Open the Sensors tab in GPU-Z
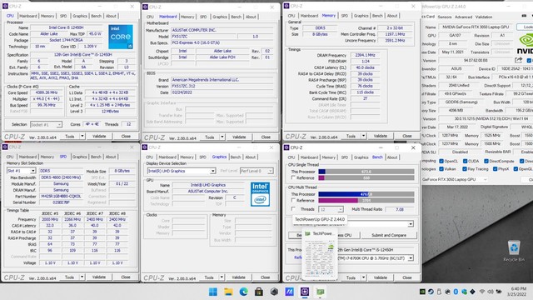 click(x=445, y=17)
